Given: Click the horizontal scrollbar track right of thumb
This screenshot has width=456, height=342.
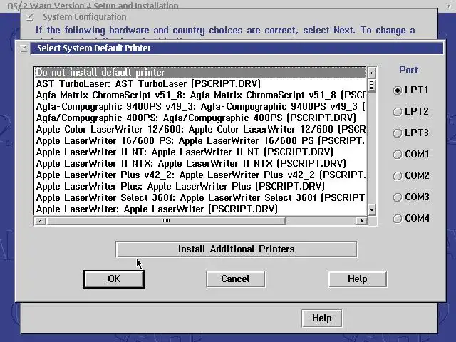Looking at the screenshot, I should click(x=321, y=221).
